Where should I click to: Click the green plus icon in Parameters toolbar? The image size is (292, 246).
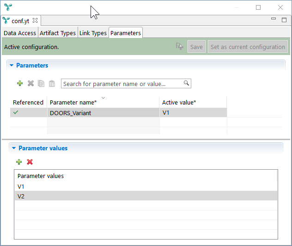click(19, 84)
